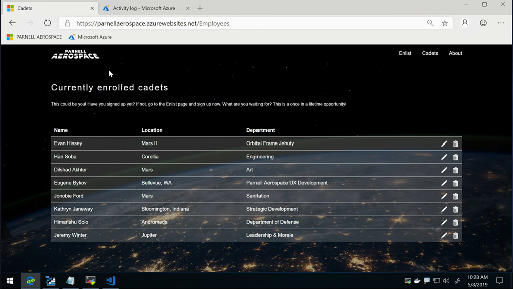Click the zoom magnifier in the address bar

click(430, 23)
